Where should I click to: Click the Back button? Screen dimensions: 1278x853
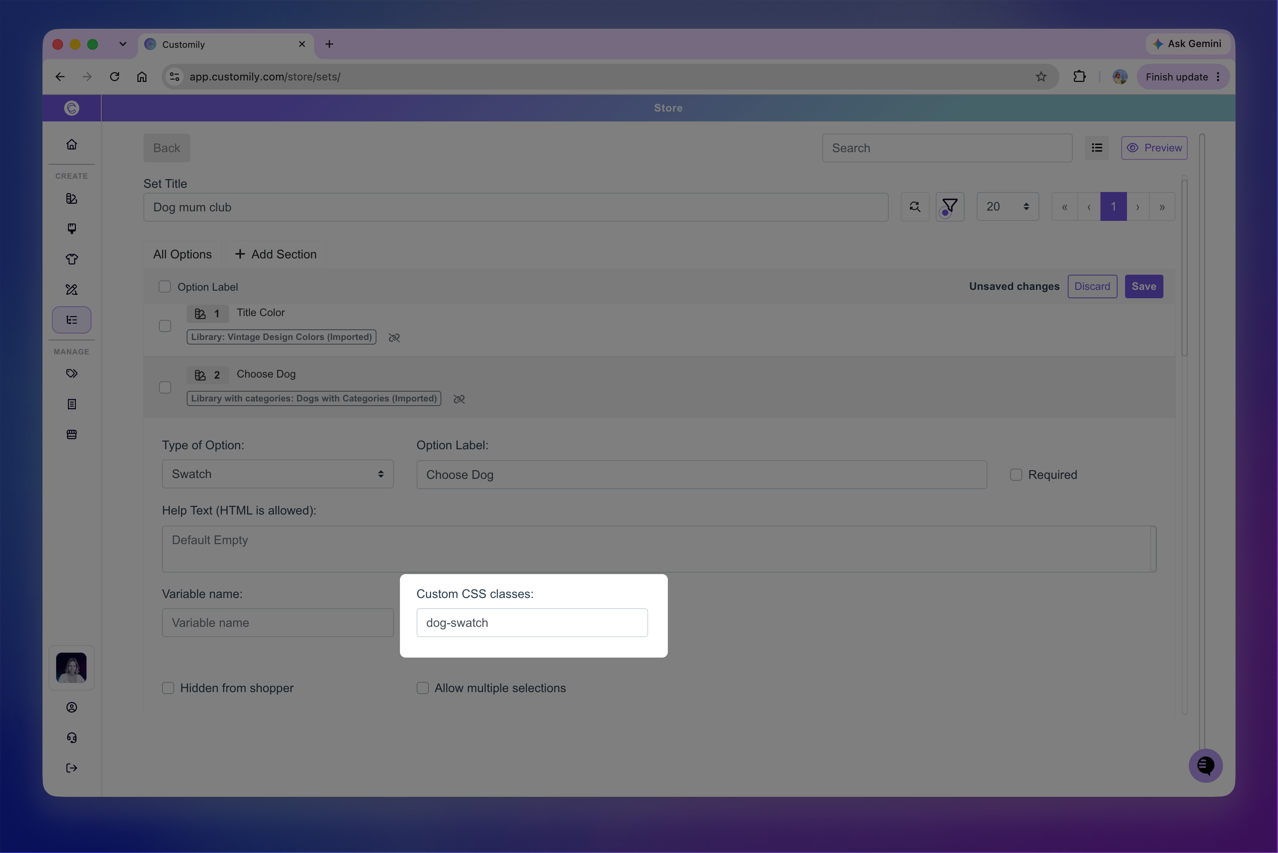point(167,148)
